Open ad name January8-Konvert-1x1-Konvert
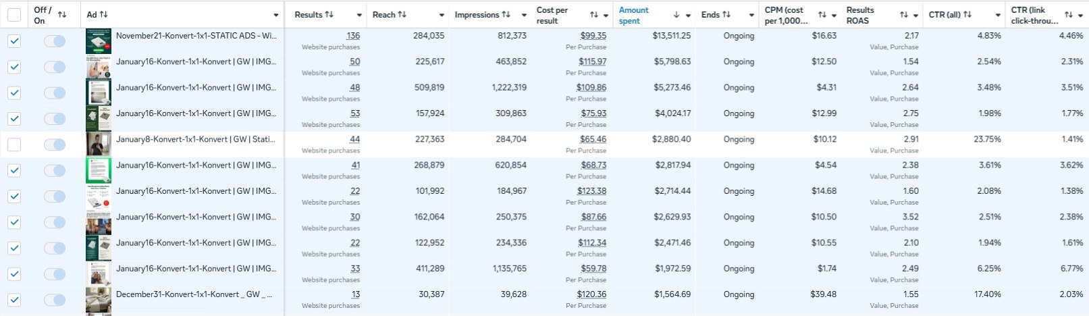 pyautogui.click(x=196, y=139)
